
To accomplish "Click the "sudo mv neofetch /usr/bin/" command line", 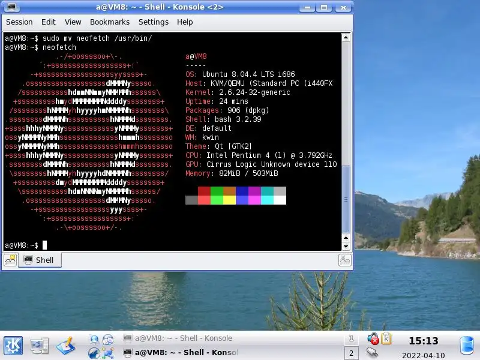I will tap(97, 38).
